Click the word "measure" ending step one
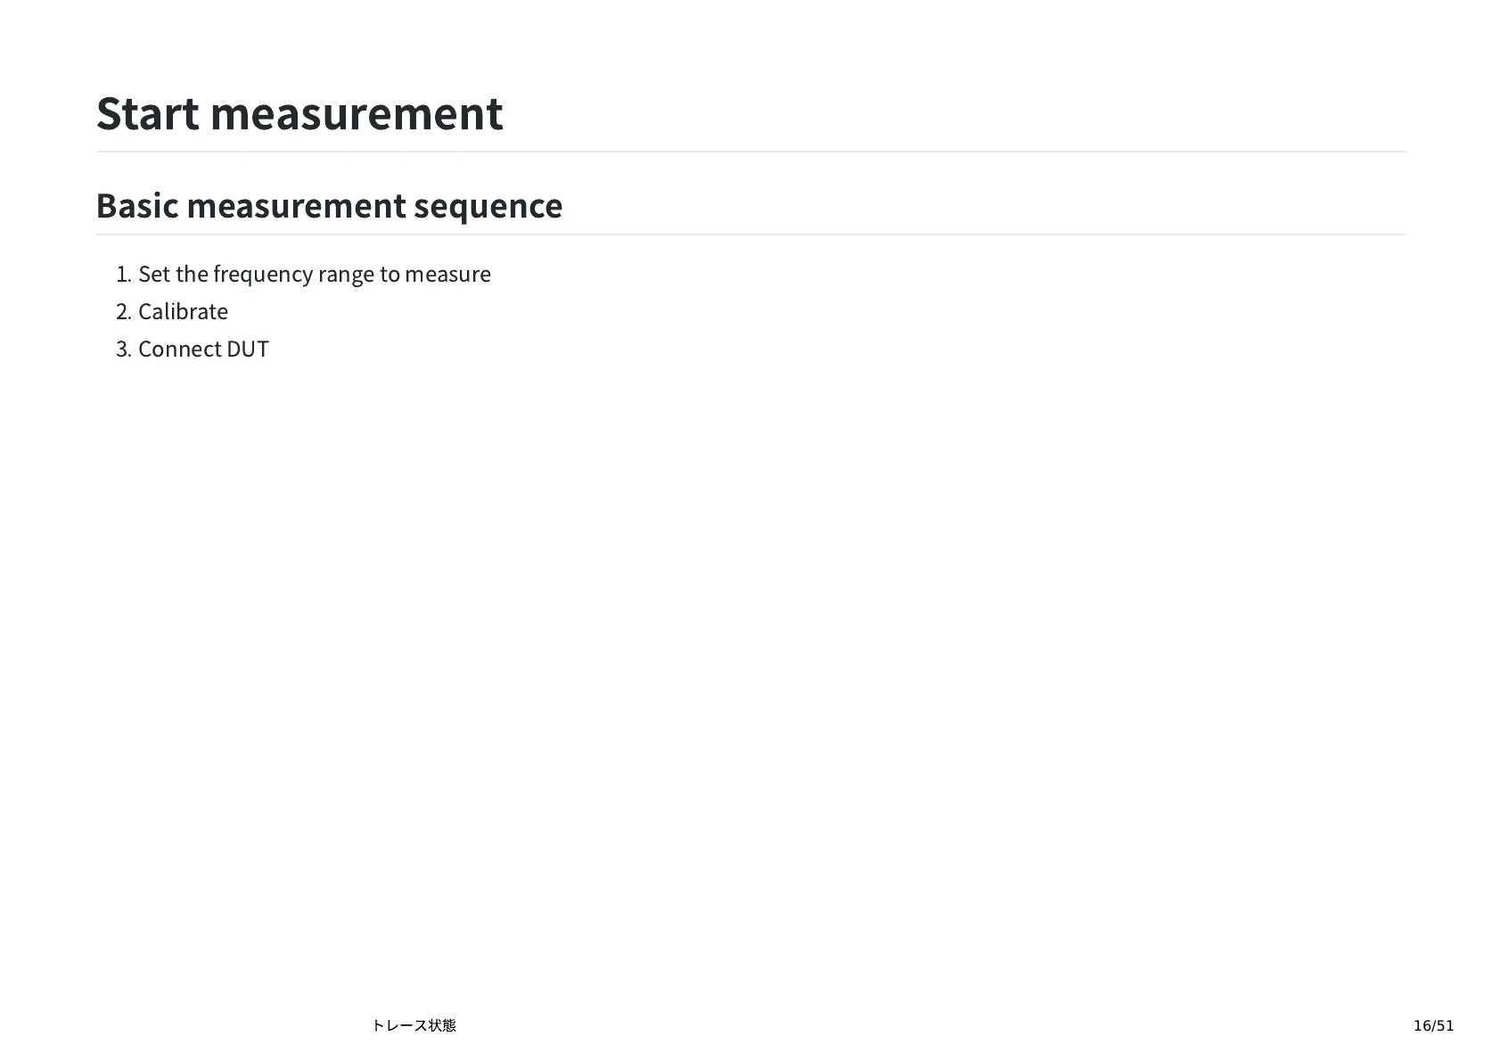This screenshot has height=1061, width=1501. click(447, 274)
